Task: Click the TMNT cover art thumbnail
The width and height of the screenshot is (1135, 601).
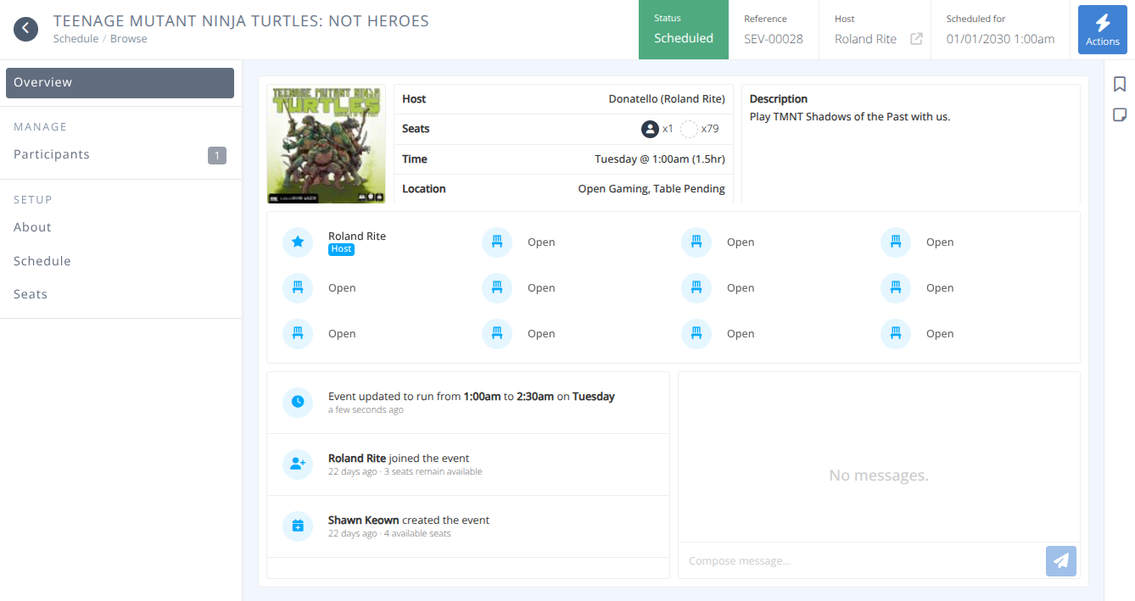Action: [326, 144]
